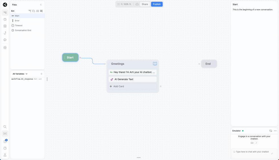Select the Error workflow in Files

(x=17, y=21)
